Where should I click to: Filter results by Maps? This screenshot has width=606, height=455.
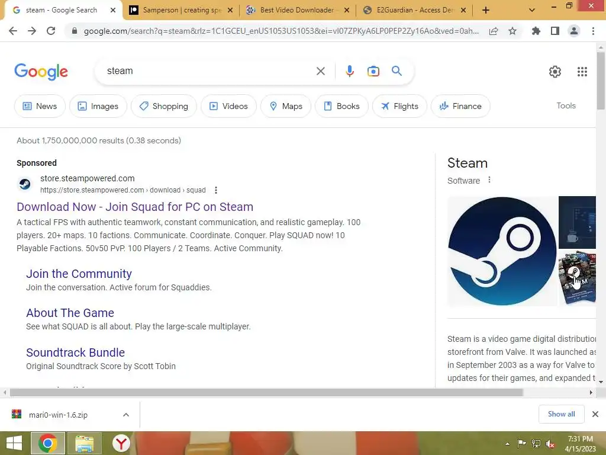pyautogui.click(x=286, y=106)
